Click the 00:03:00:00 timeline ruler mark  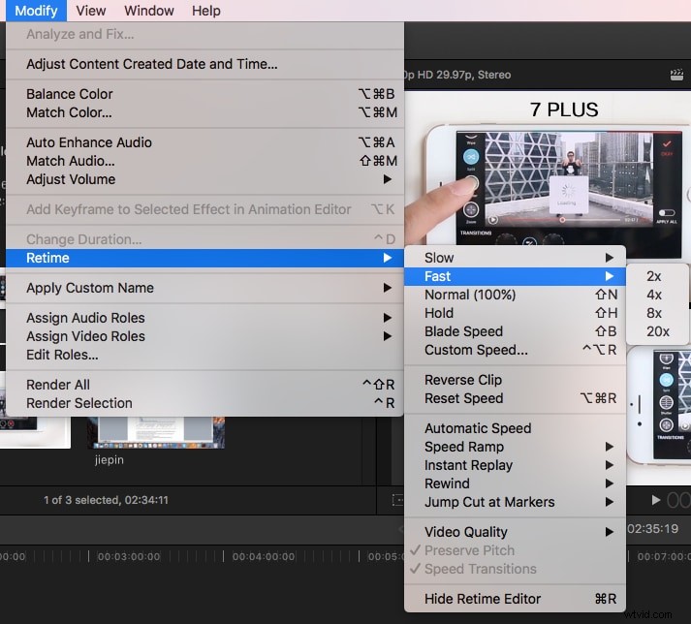point(129,556)
